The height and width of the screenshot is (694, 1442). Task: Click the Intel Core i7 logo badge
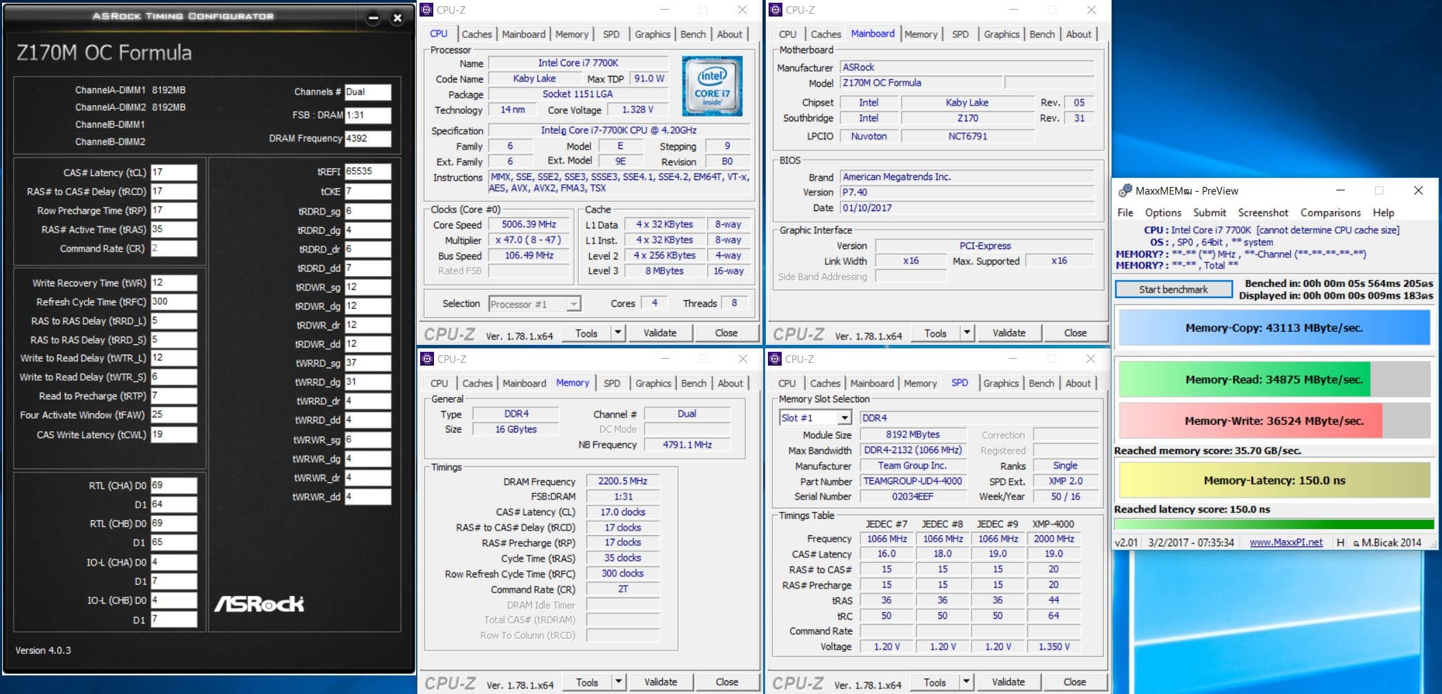[712, 86]
